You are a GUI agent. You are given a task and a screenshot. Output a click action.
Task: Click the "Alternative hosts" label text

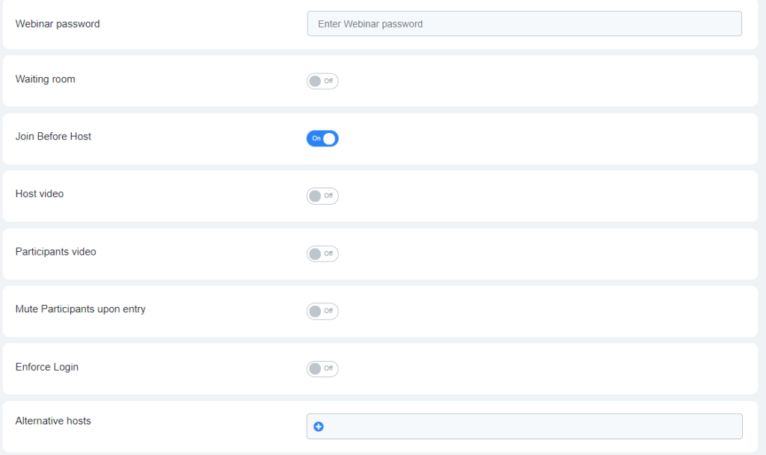coord(53,421)
